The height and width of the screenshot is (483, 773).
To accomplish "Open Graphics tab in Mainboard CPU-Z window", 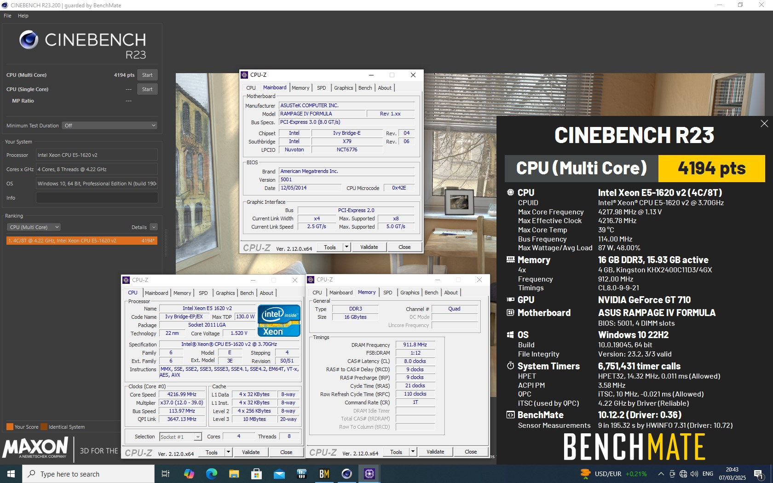I will (x=344, y=88).
